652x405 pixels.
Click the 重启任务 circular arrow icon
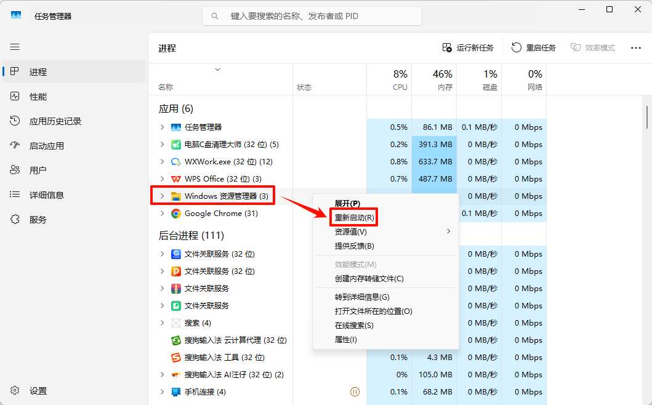click(516, 47)
